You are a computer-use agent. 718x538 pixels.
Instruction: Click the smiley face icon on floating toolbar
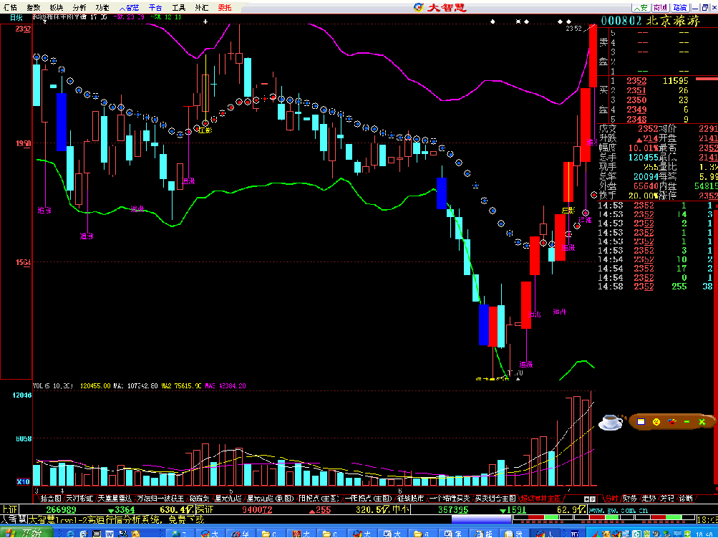click(656, 421)
